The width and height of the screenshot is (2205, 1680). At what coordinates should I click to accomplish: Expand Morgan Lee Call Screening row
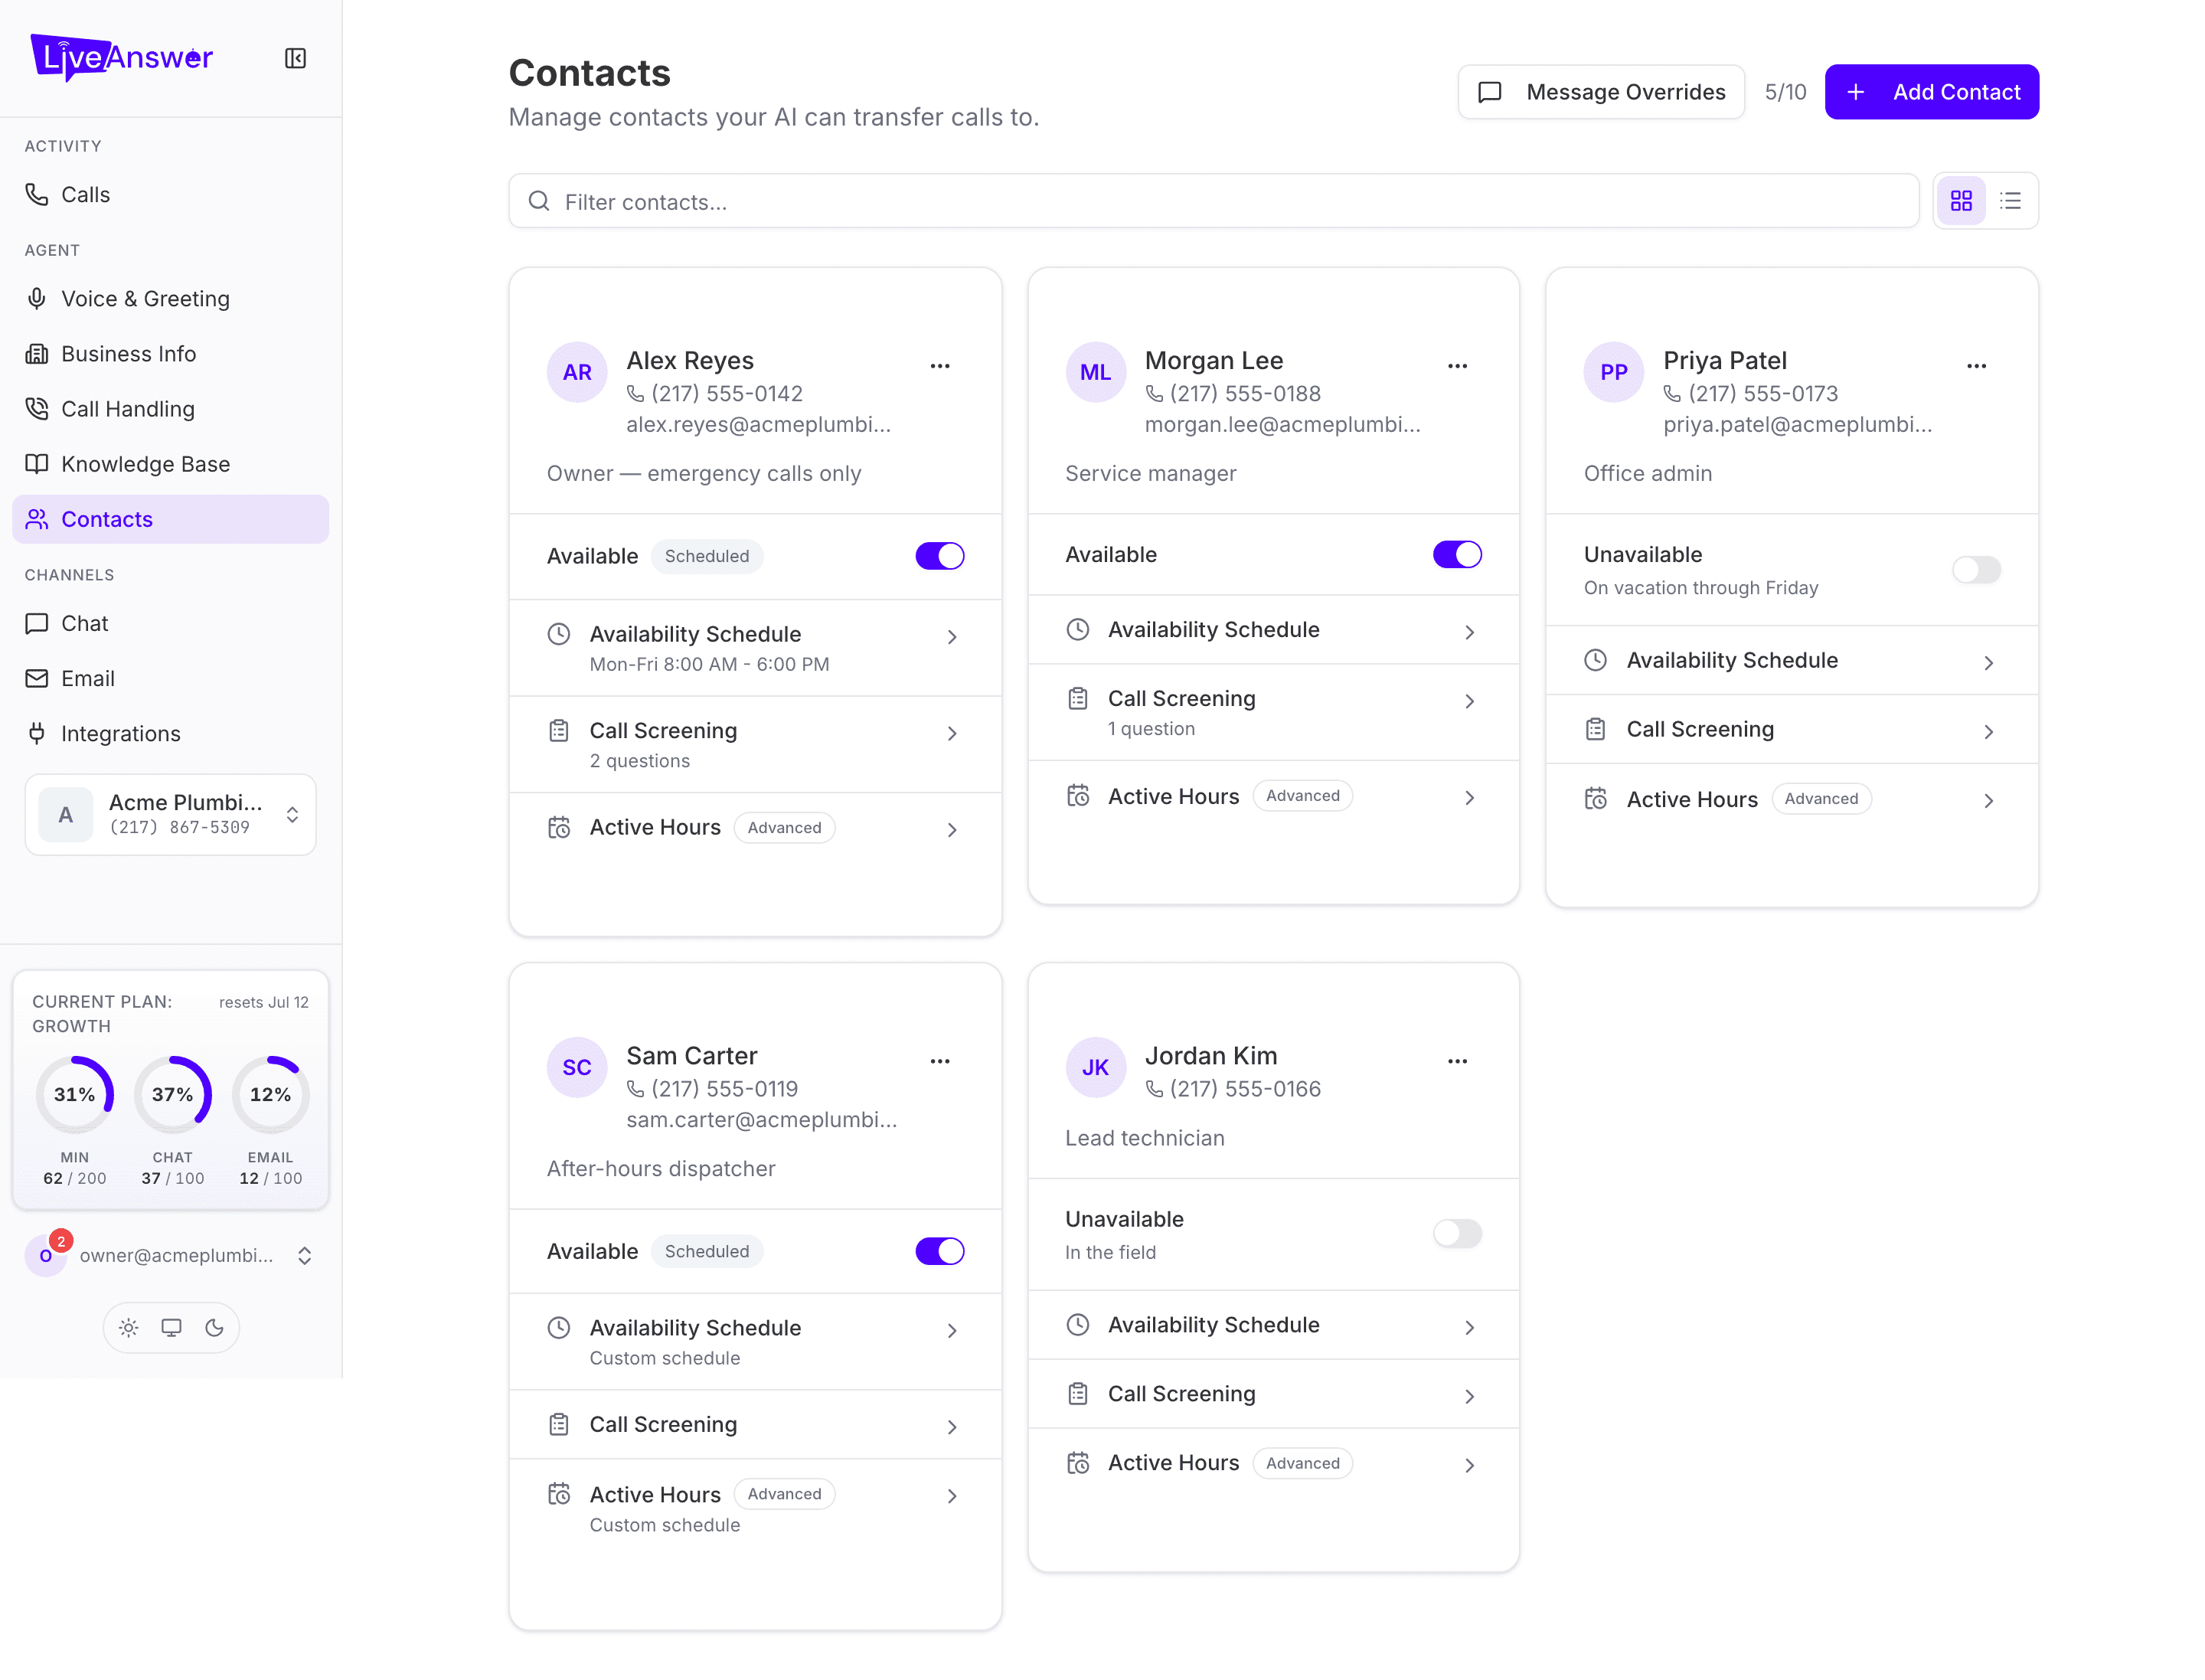[x=1273, y=712]
